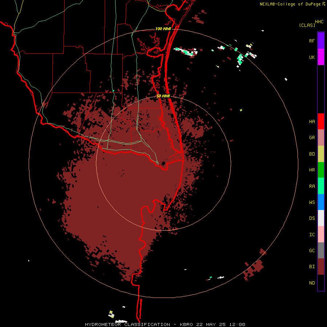Click the HA red legend swatch
This screenshot has height=327, width=327.
(x=321, y=121)
